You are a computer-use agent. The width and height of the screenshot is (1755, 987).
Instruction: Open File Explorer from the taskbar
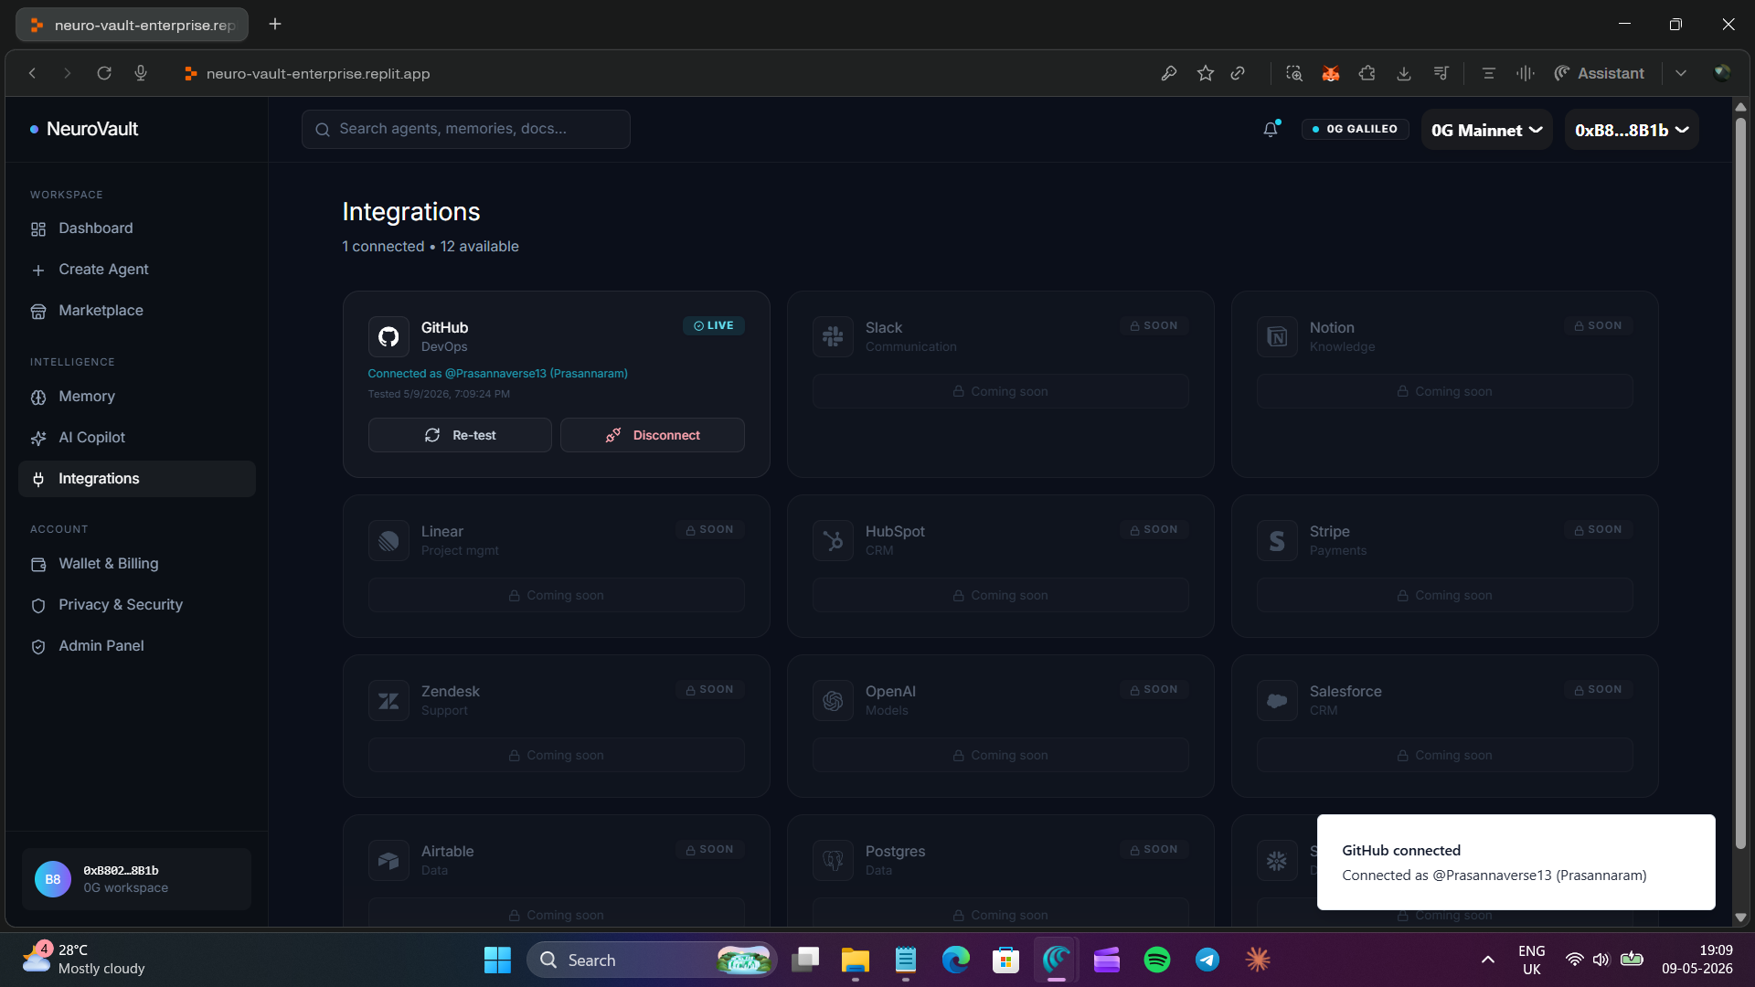coord(856,960)
